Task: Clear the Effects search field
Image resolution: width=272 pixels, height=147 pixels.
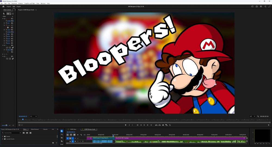Action: coord(20,133)
